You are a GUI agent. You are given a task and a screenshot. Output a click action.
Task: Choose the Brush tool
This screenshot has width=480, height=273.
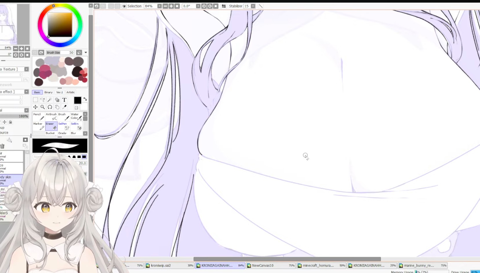point(64,117)
